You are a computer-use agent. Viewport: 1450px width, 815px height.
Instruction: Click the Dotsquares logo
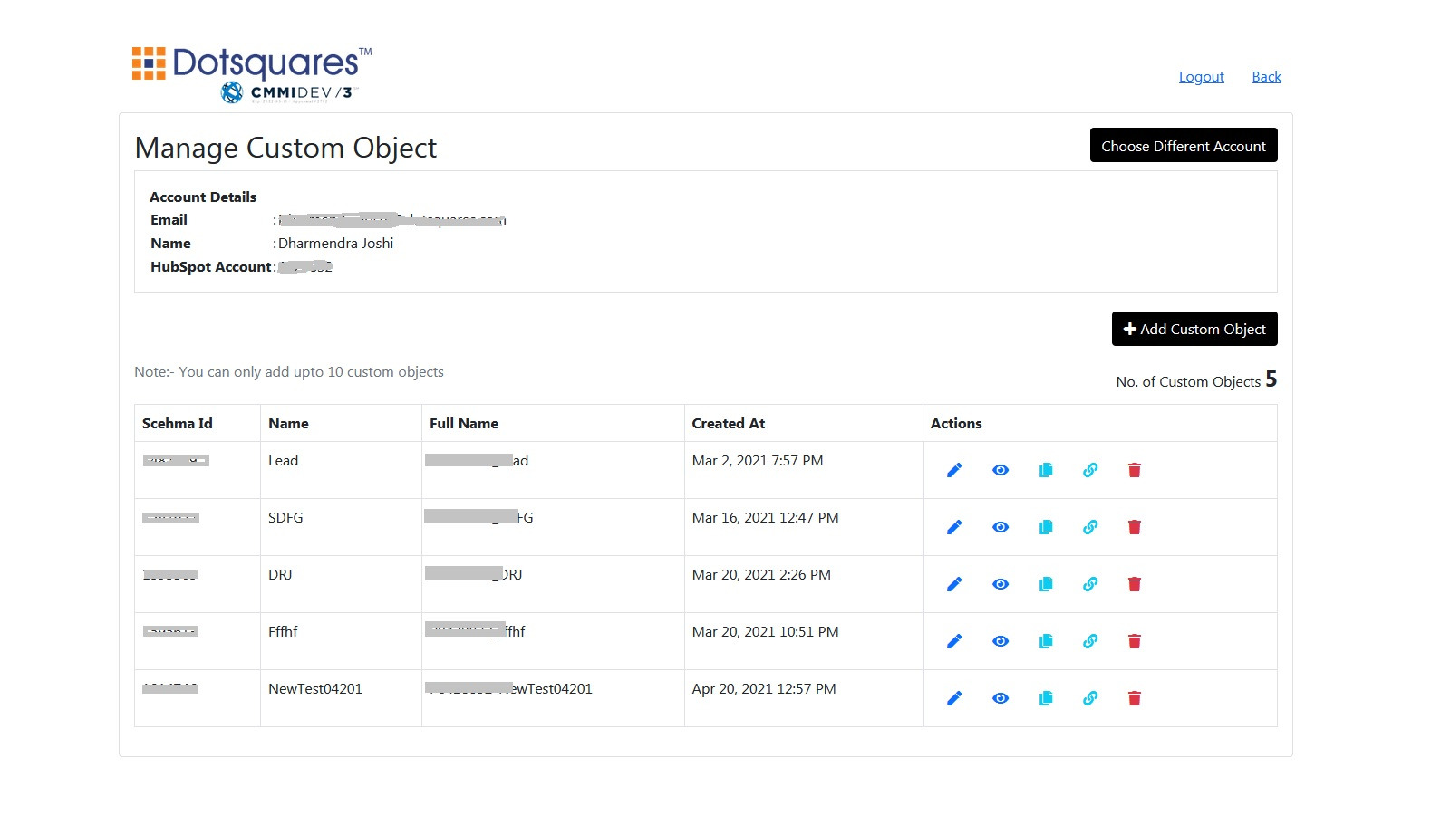point(251,64)
